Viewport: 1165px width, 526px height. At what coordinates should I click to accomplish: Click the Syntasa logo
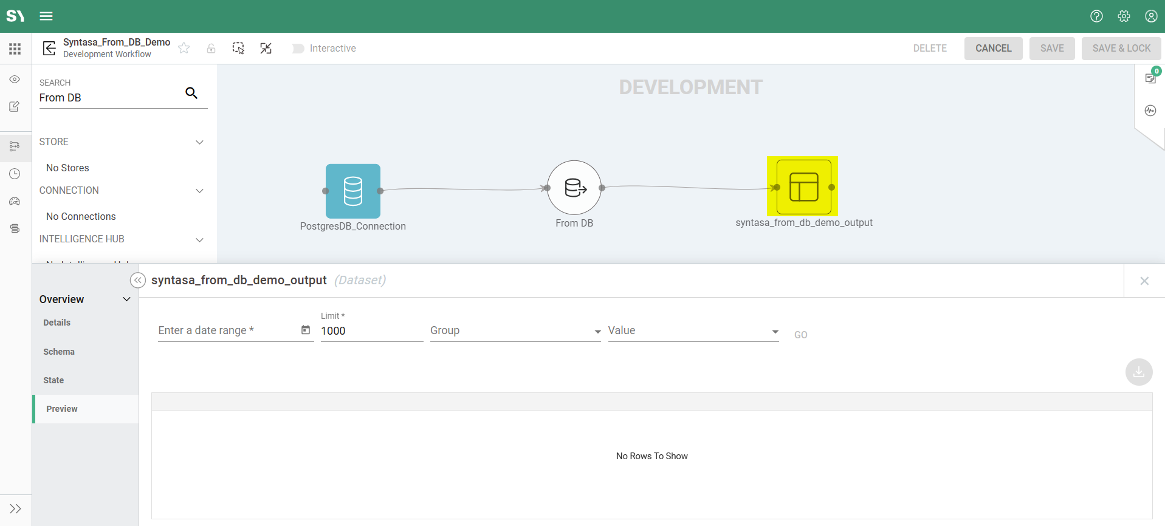coord(16,16)
